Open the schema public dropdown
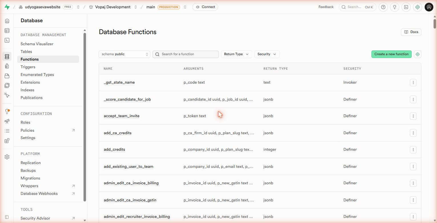Viewport: 437px width, 223px height. (124, 54)
